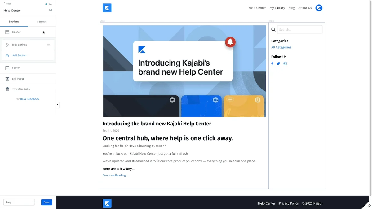Screen dimensions: 372x209
Task: Switch to the Settings tab
Action: point(42,22)
